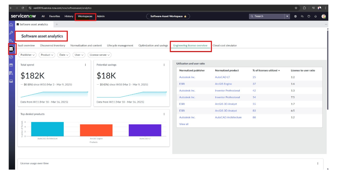Open License usage over time options menu
340x184 pixels.
coord(318,163)
